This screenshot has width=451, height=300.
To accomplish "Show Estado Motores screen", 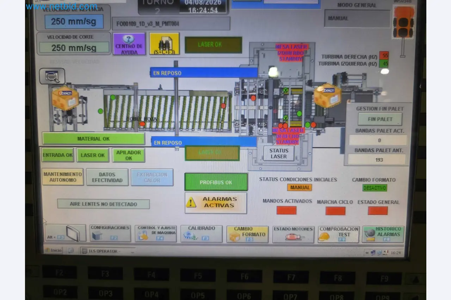I will click(x=293, y=234).
